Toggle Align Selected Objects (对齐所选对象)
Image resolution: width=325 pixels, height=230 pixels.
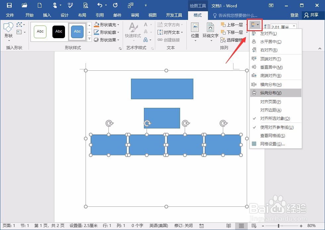[276, 118]
